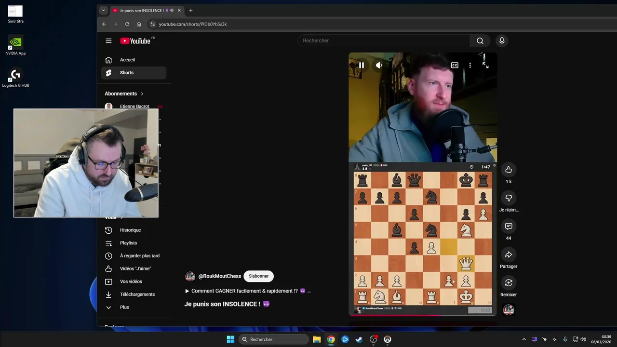
Task: Open Vidéos "J'aime" list
Action: point(134,268)
